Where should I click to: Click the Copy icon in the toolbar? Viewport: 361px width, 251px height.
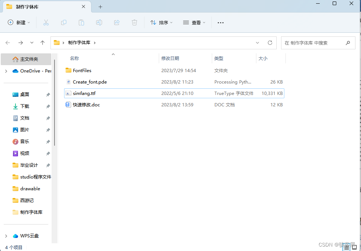pyautogui.click(x=64, y=22)
